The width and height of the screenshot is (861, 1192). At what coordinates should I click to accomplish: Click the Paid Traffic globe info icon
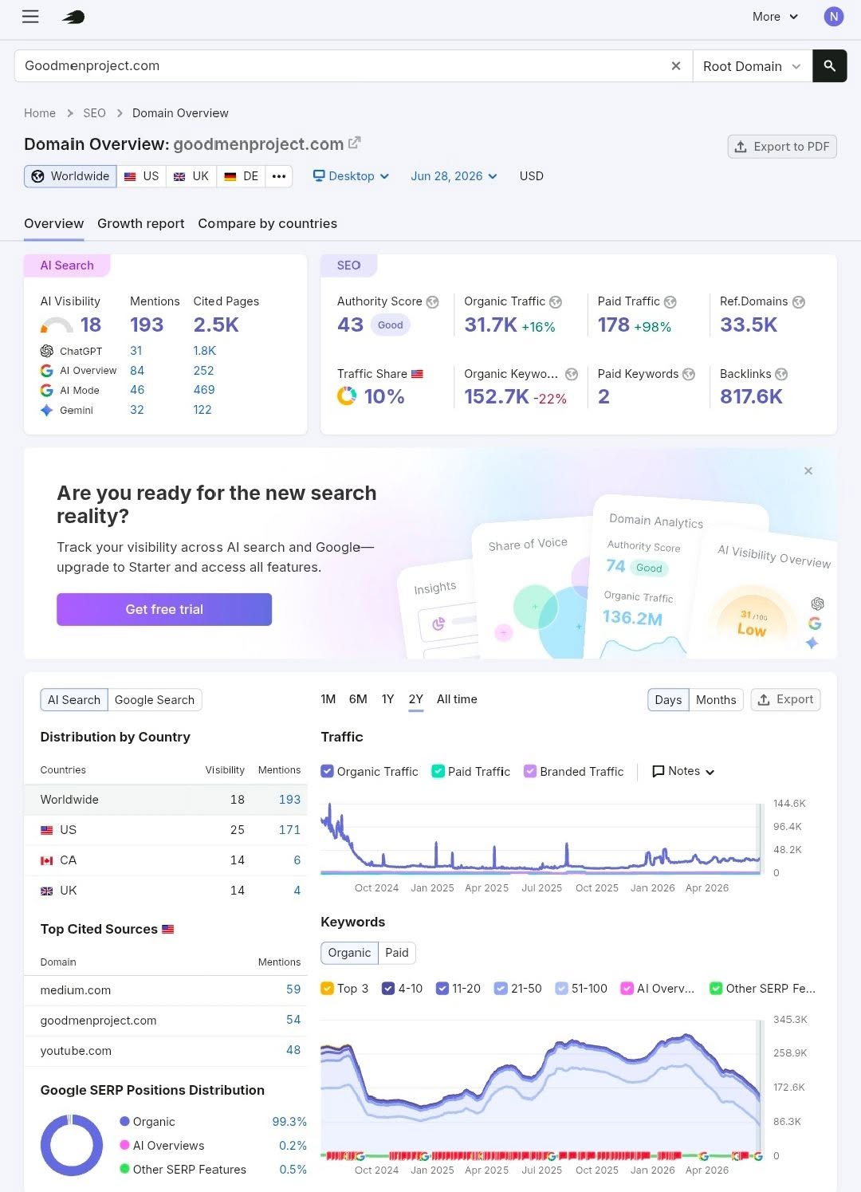670,302
